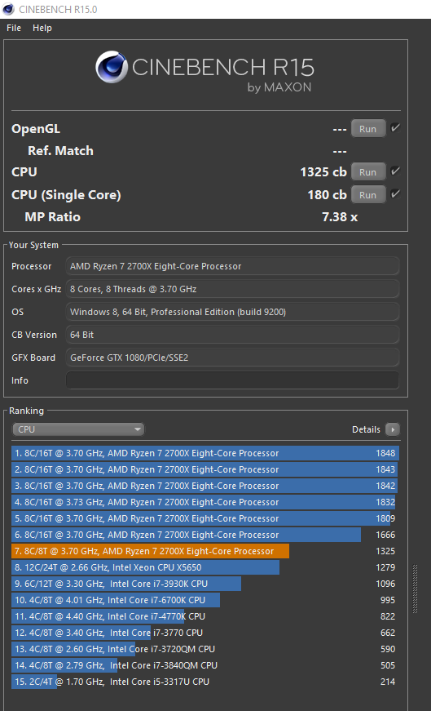This screenshot has height=711, width=431.
Task: Select Intel Core i7-6700K ranking entry
Action: coord(205,600)
